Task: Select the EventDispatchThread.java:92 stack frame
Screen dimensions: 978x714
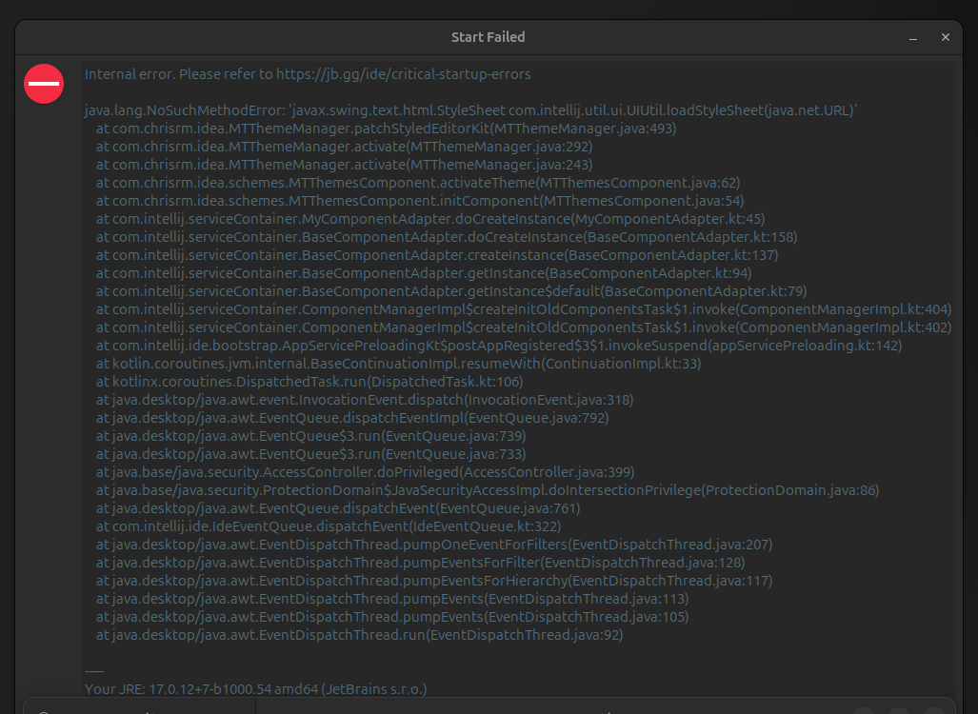Action: point(359,634)
